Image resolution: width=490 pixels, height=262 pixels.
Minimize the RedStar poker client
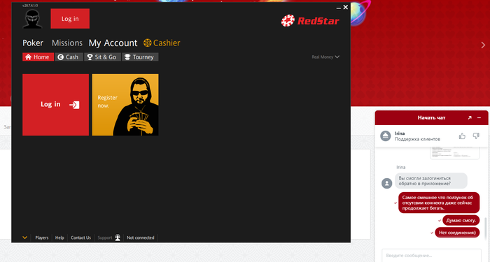coord(338,8)
